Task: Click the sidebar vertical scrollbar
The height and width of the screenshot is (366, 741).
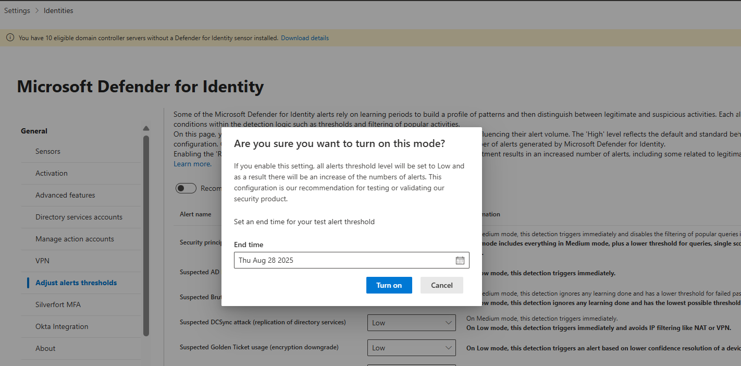Action: (146, 236)
